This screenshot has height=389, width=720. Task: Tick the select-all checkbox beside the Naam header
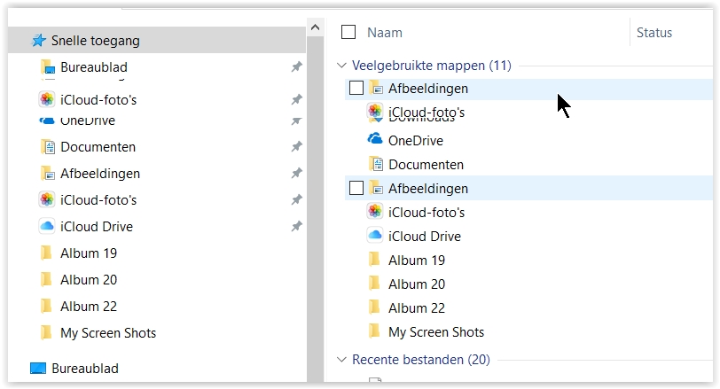click(348, 33)
